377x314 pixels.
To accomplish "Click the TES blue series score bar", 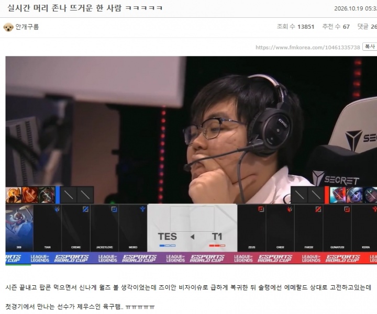I will coord(168,245).
